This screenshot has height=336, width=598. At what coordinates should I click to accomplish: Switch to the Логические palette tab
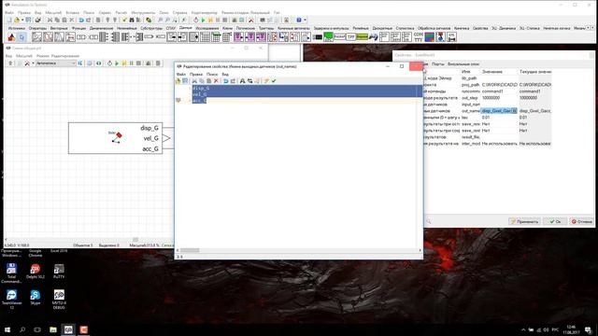[245, 28]
